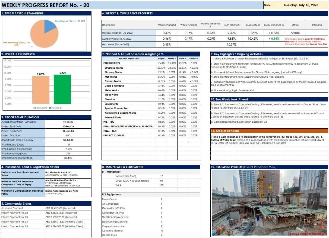Click the Actual % legend swatch
This screenshot has width=329, height=238.
50,108
